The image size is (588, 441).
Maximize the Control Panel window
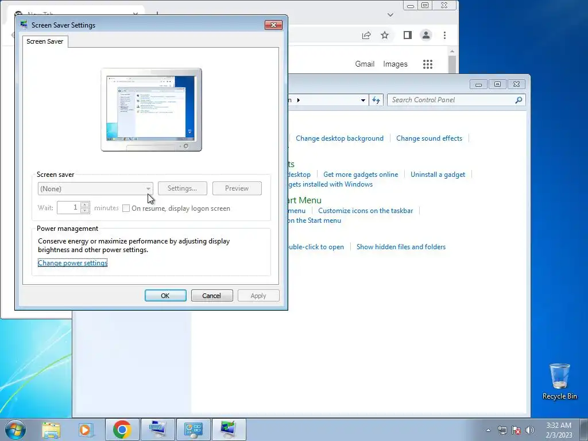coord(498,84)
